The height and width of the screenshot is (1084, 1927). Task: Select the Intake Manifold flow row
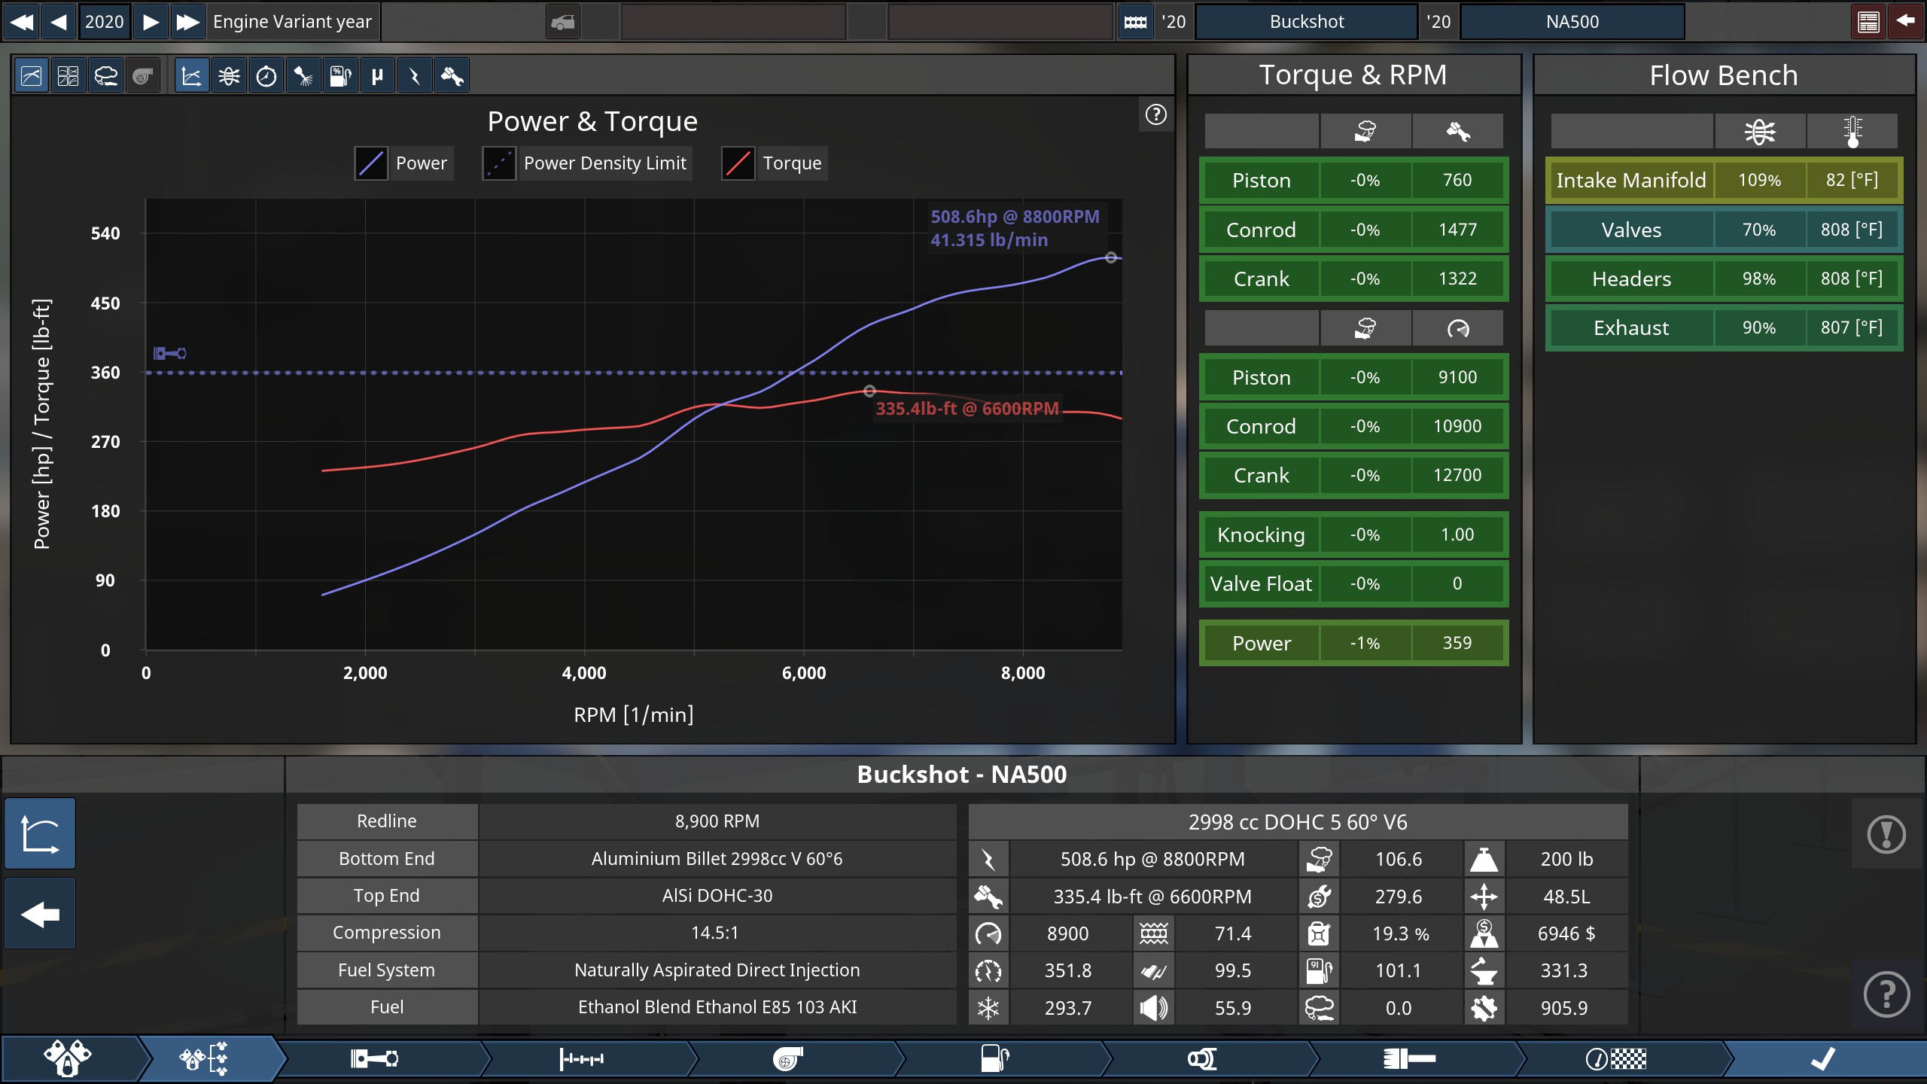pos(1724,181)
